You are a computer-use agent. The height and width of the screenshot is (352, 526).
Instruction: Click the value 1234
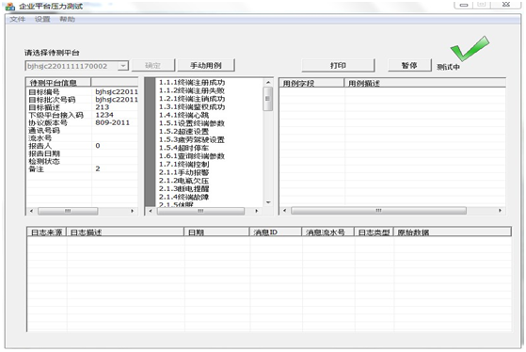click(x=104, y=115)
